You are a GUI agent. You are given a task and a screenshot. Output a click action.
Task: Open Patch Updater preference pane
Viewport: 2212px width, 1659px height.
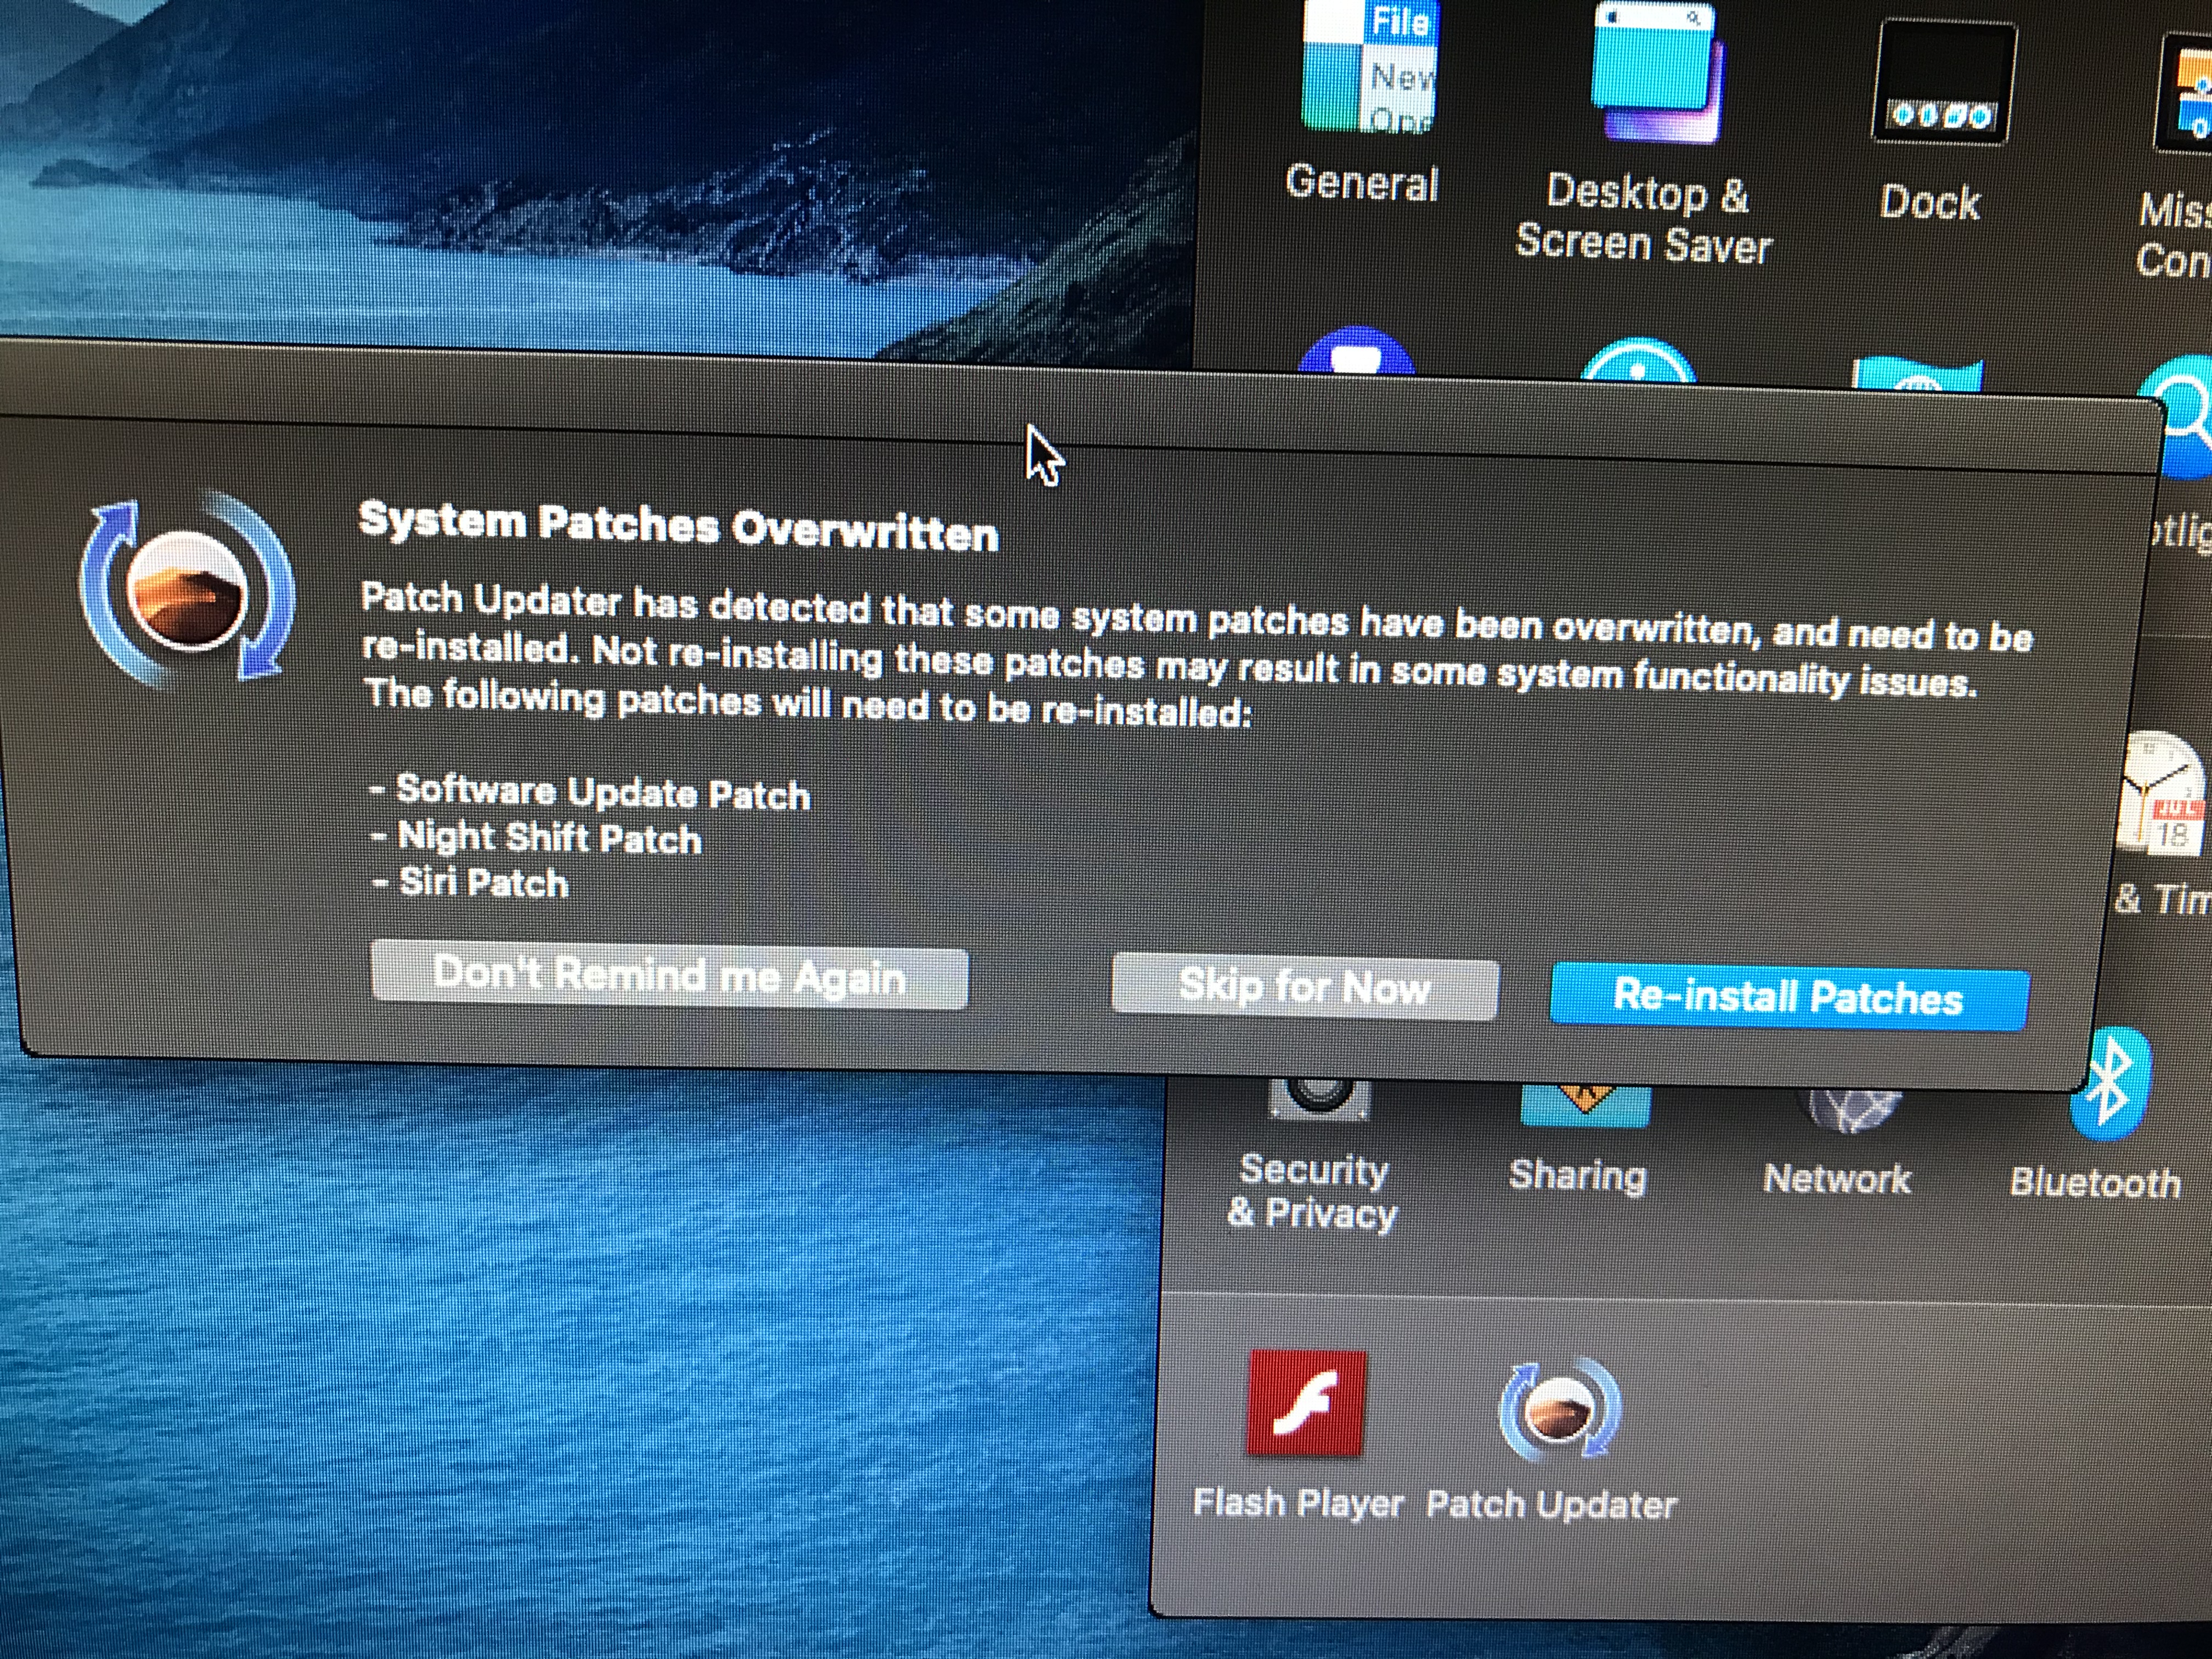[1559, 1410]
